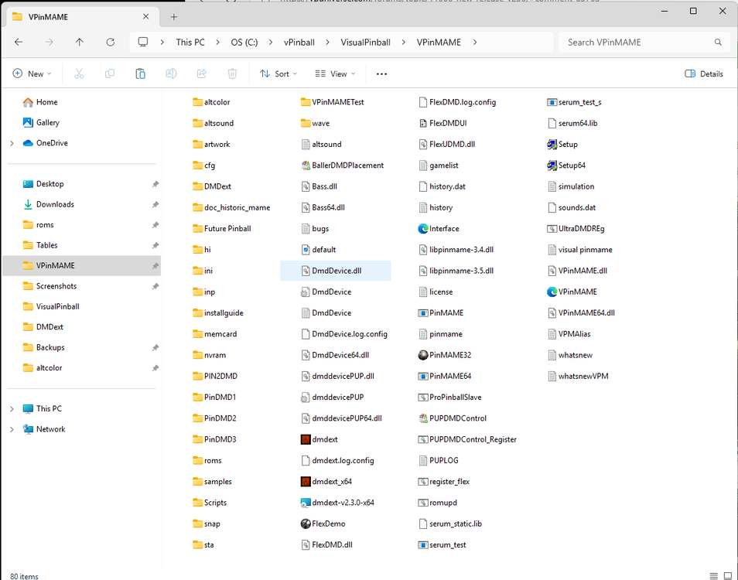The width and height of the screenshot is (738, 580).
Task: Refresh the folder view
Action: tap(110, 43)
